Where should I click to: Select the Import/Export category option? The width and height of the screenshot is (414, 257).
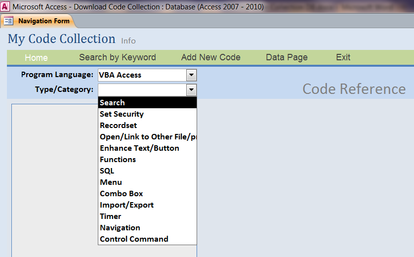click(147, 205)
